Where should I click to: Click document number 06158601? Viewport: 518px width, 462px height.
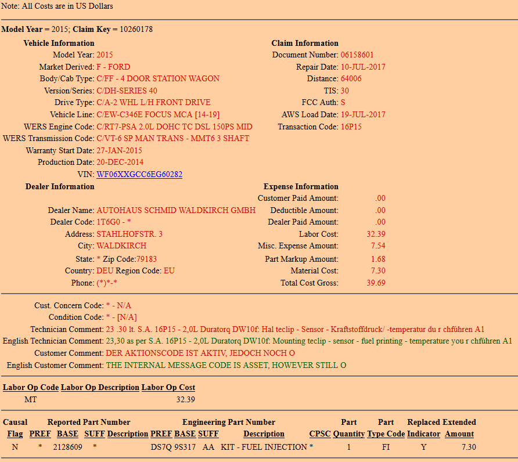pyautogui.click(x=357, y=55)
